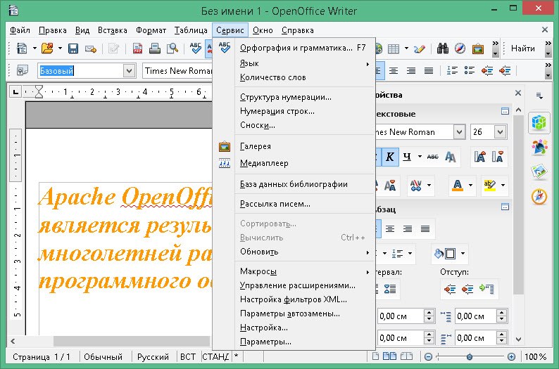This screenshot has height=369, width=559.
Task: Toggle Show draw functions pencil icon
Action: tap(420, 48)
